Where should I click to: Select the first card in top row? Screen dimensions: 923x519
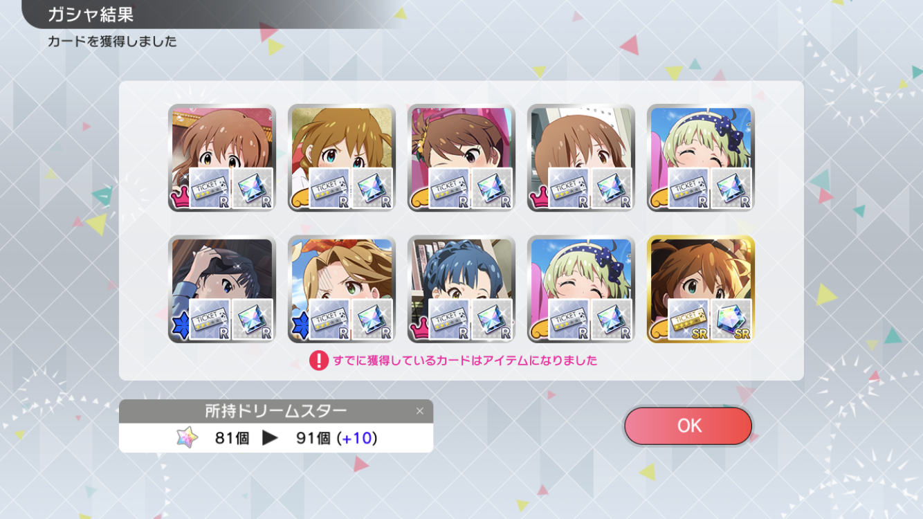coord(222,158)
